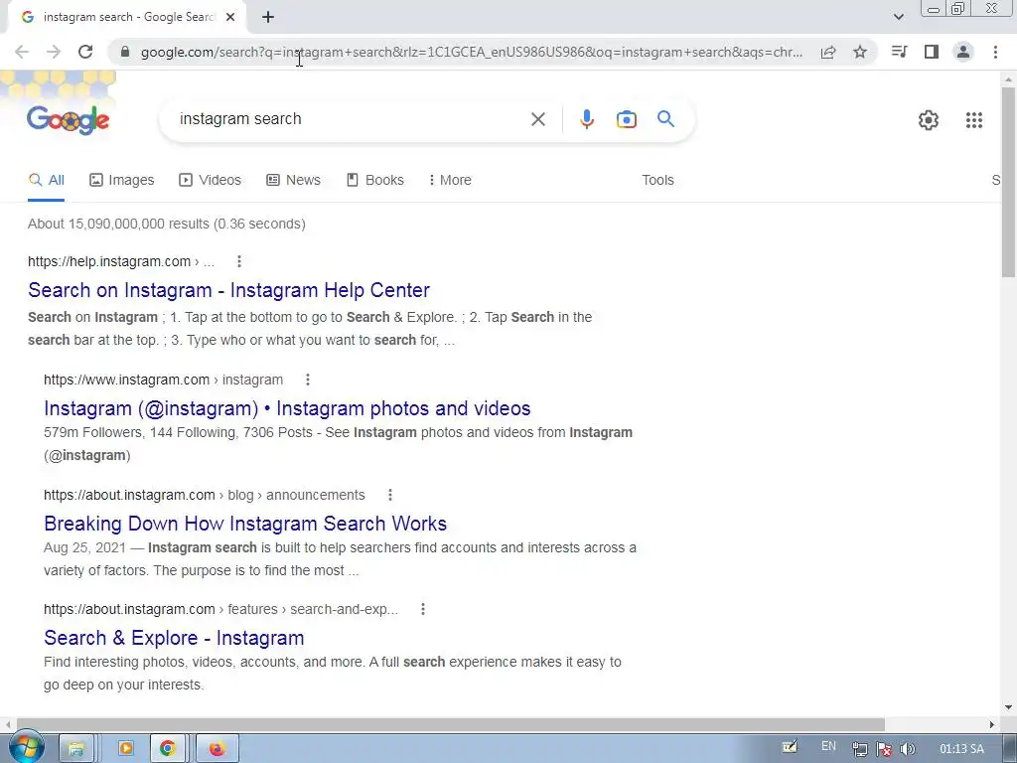The height and width of the screenshot is (763, 1017).
Task: Open Search & Explore - Instagram link
Action: click(x=174, y=638)
